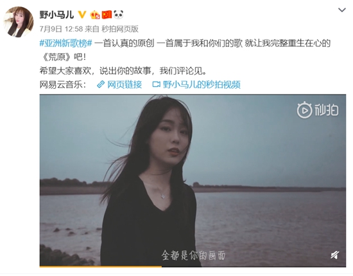Click the chain link icon before 网页链接
This screenshot has height=276, width=353.
pyautogui.click(x=101, y=85)
